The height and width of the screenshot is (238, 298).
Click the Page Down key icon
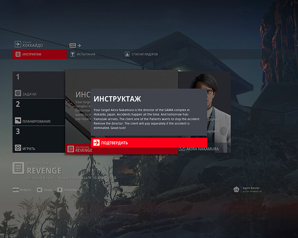click(72, 46)
